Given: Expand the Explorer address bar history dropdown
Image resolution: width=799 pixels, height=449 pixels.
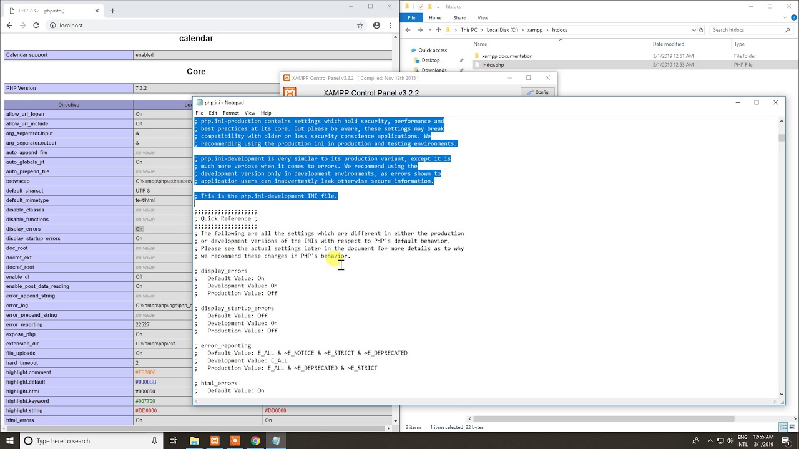Looking at the screenshot, I should coord(694,30).
